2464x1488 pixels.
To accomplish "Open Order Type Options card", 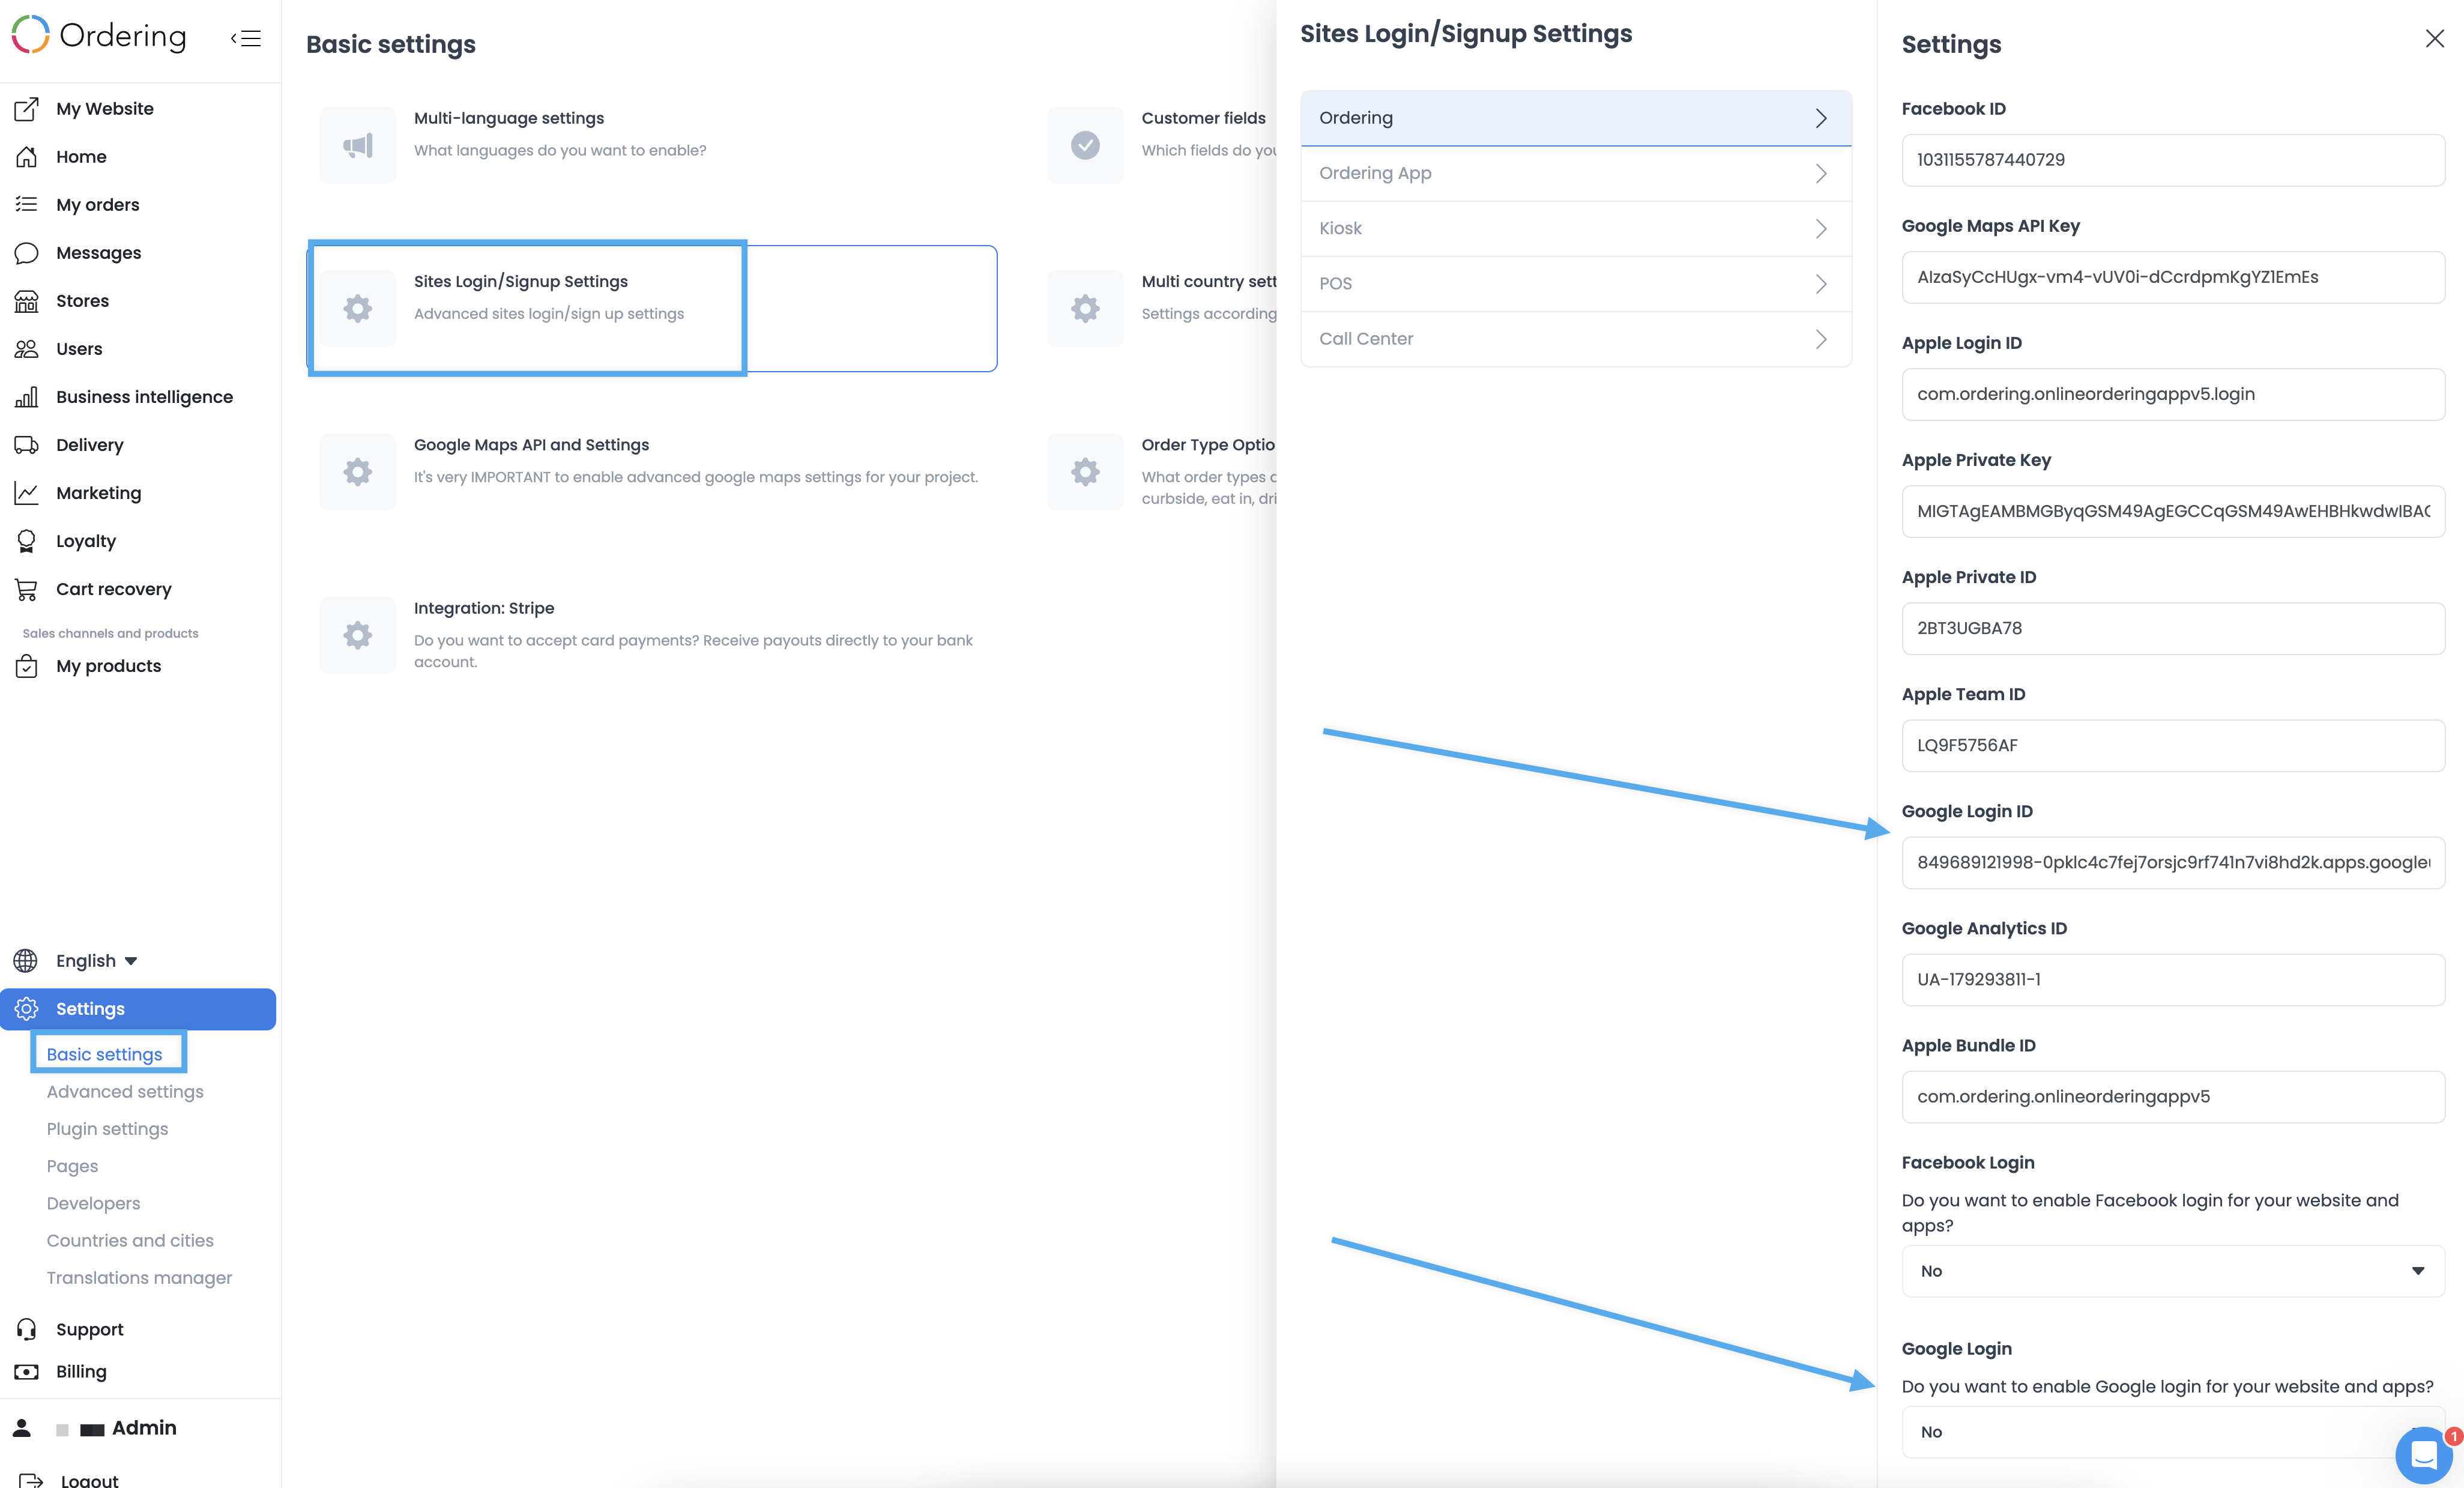I will 1162,471.
